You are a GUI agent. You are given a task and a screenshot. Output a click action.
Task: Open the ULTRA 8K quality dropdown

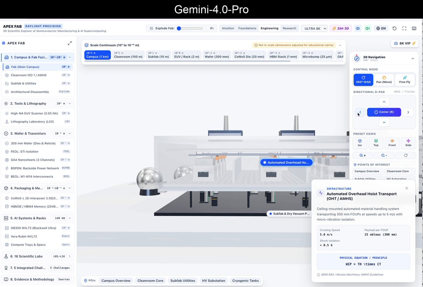tap(314, 28)
